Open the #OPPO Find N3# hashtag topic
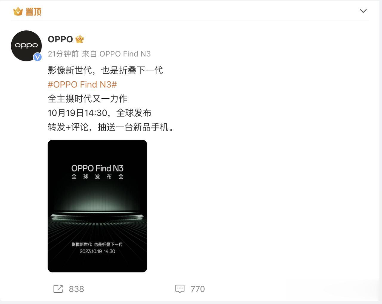Screen dimensions: 382x304 pyautogui.click(x=82, y=84)
